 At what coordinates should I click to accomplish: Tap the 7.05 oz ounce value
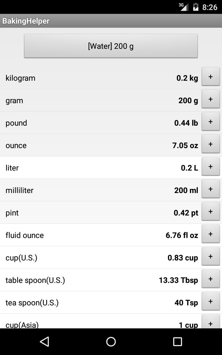tap(185, 145)
